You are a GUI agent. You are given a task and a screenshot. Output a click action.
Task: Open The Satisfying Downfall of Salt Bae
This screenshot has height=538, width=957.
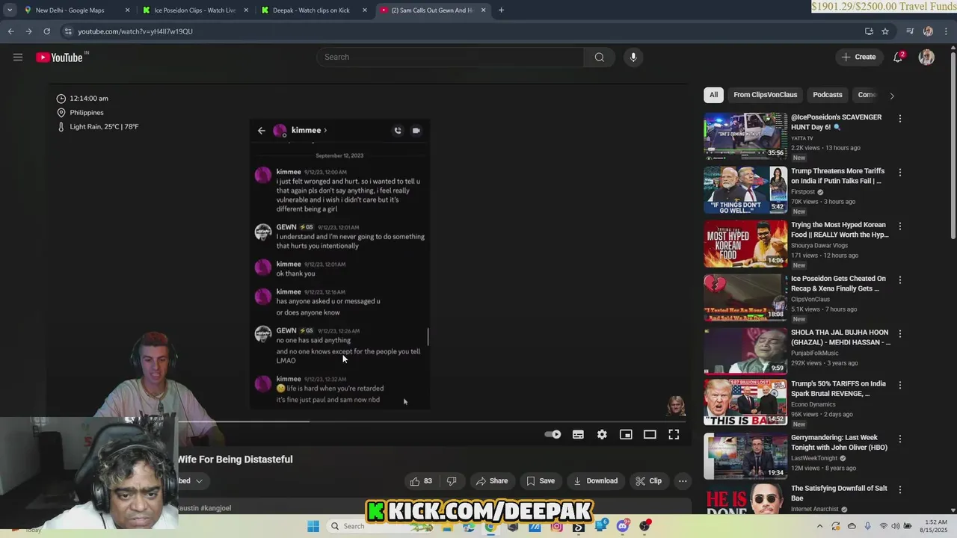(x=839, y=493)
